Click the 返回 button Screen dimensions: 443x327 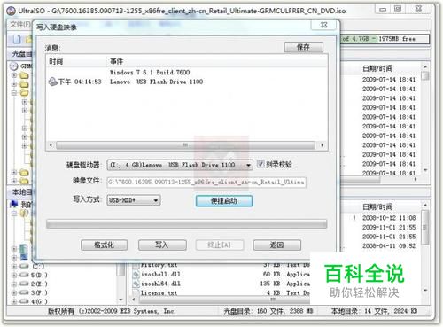276,245
